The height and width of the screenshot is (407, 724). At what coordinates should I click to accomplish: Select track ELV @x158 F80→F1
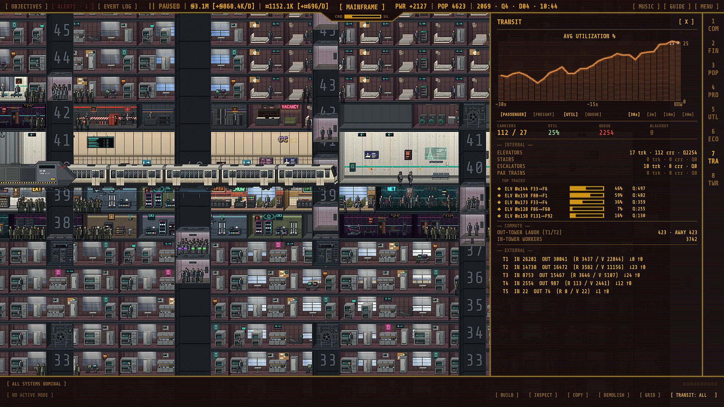point(526,196)
